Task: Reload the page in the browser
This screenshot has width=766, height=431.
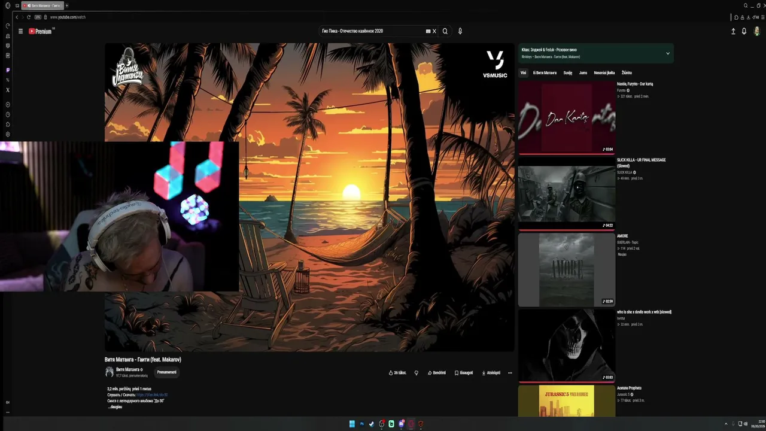Action: [28, 17]
